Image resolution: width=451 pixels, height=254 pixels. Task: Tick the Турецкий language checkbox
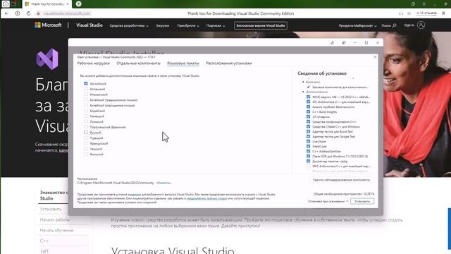point(86,138)
